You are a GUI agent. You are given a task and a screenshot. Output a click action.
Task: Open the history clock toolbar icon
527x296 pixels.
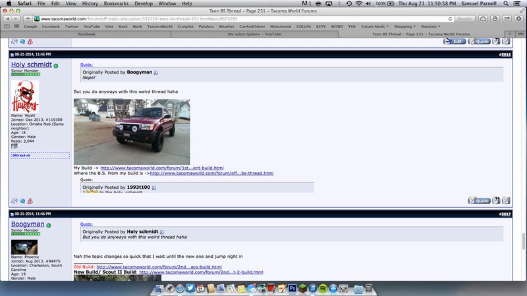(495, 19)
